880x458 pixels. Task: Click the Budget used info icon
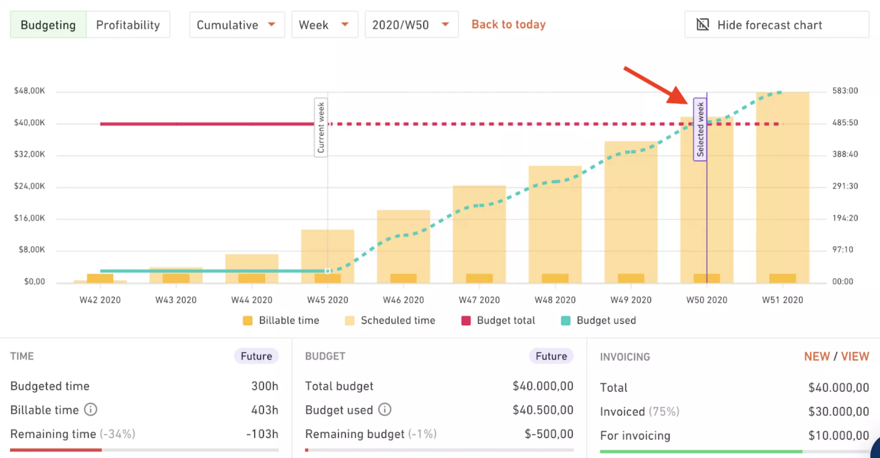pos(385,409)
